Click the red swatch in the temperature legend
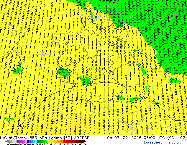 pyautogui.click(x=64, y=141)
